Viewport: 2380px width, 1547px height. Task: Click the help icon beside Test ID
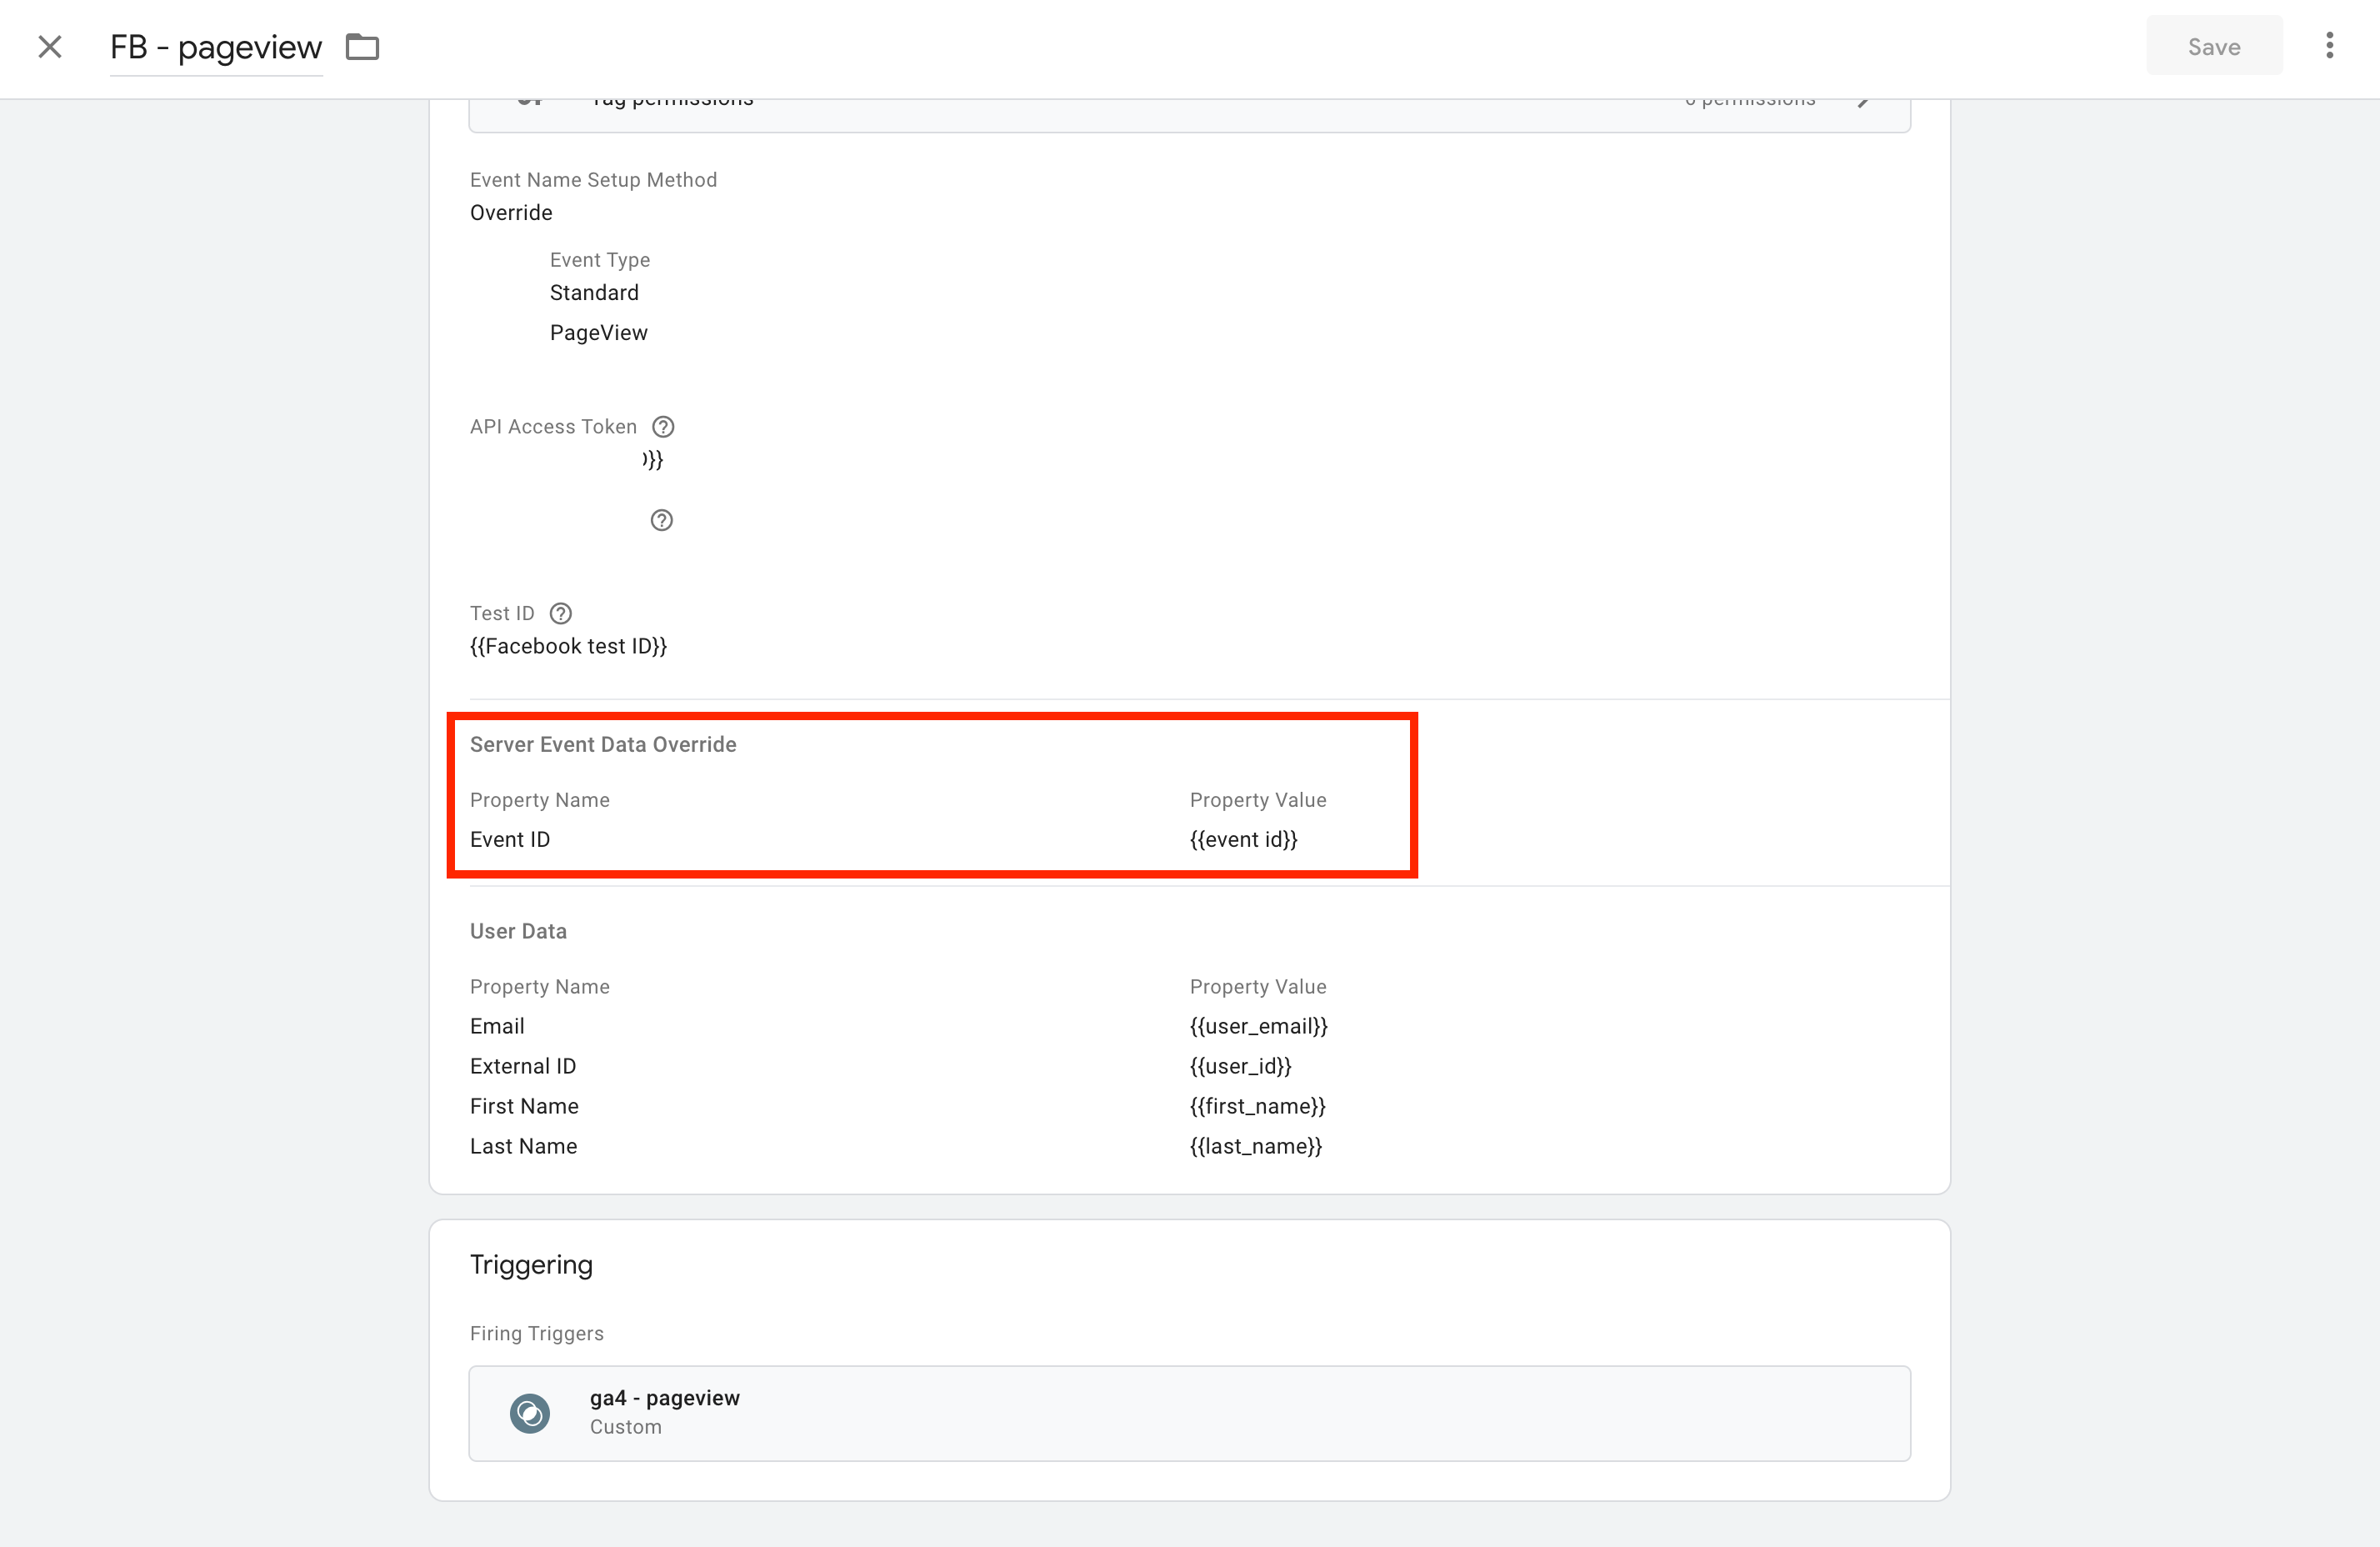(x=560, y=613)
